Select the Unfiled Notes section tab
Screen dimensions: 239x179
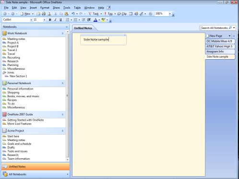pos(84,28)
